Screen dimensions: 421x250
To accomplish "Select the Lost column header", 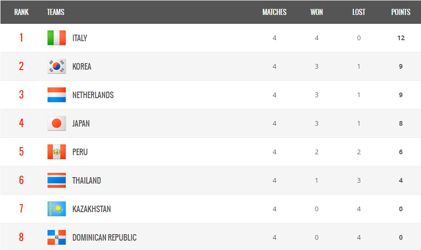I will pyautogui.click(x=359, y=12).
